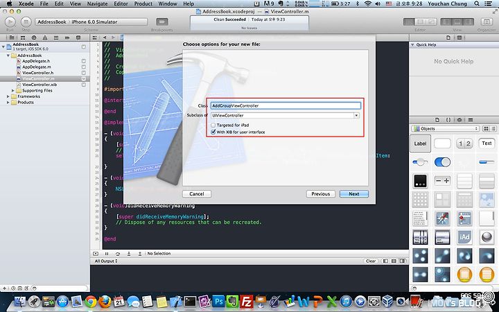Open the Media library icon

pos(471,120)
